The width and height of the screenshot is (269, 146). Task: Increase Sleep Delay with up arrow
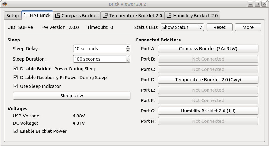point(128,47)
